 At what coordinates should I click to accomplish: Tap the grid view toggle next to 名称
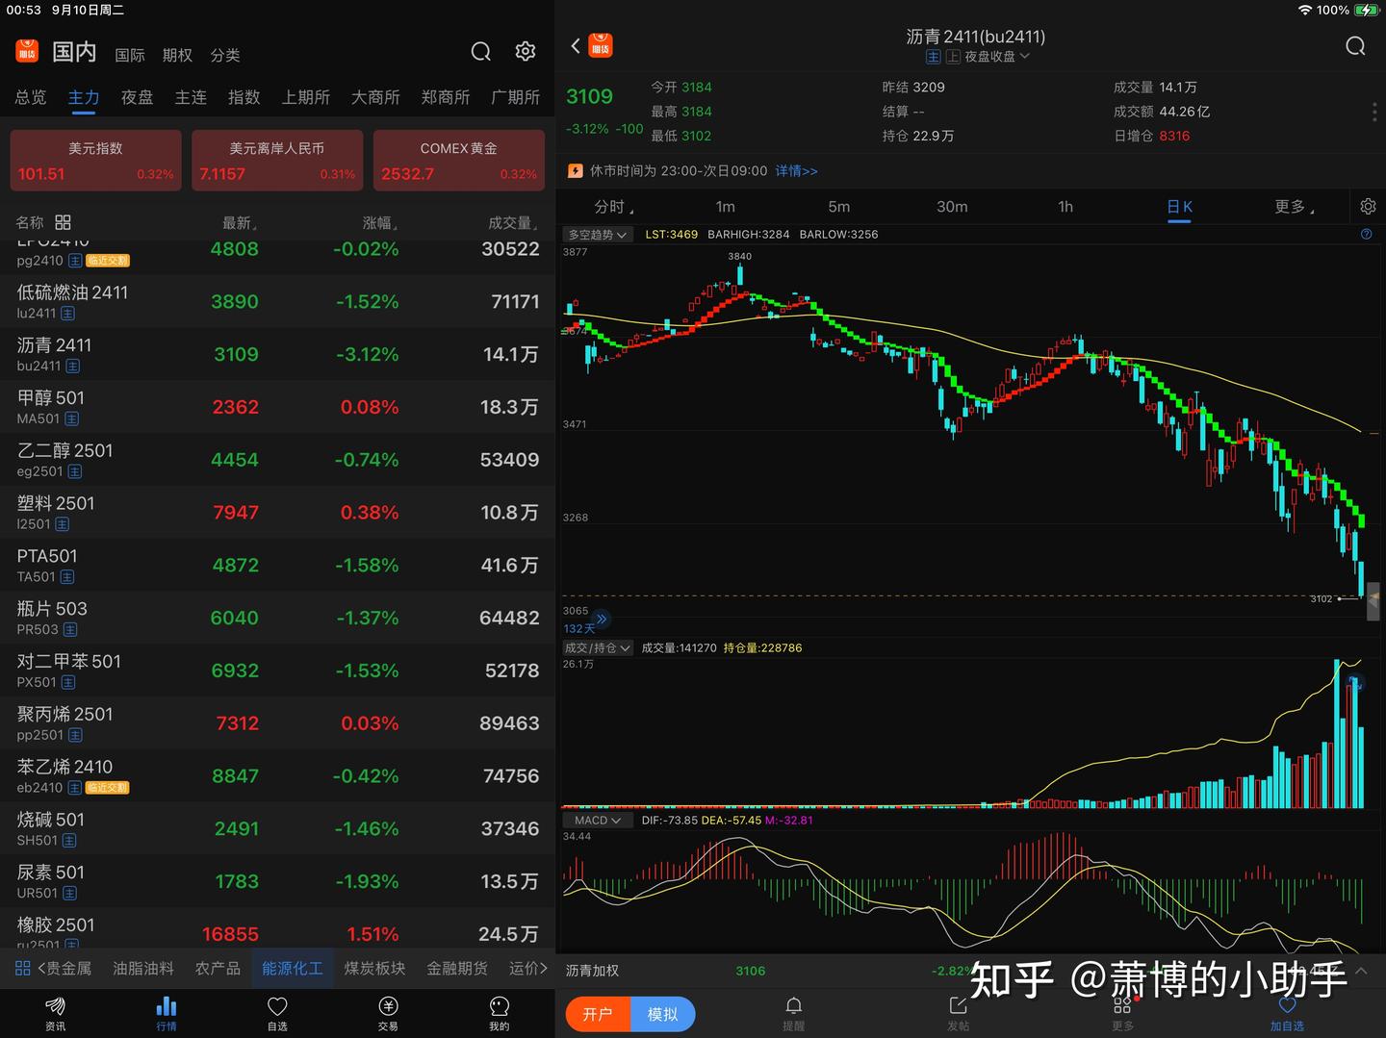(x=62, y=221)
